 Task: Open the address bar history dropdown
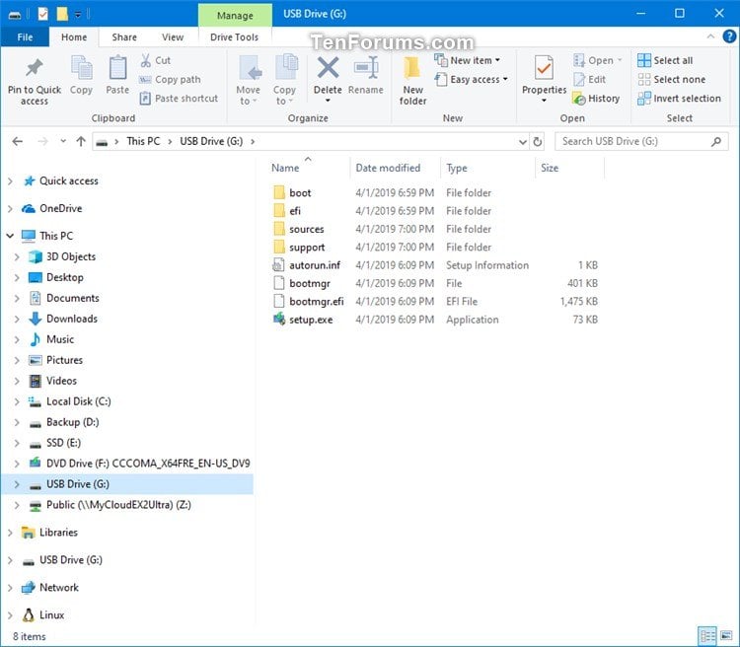[x=522, y=142]
